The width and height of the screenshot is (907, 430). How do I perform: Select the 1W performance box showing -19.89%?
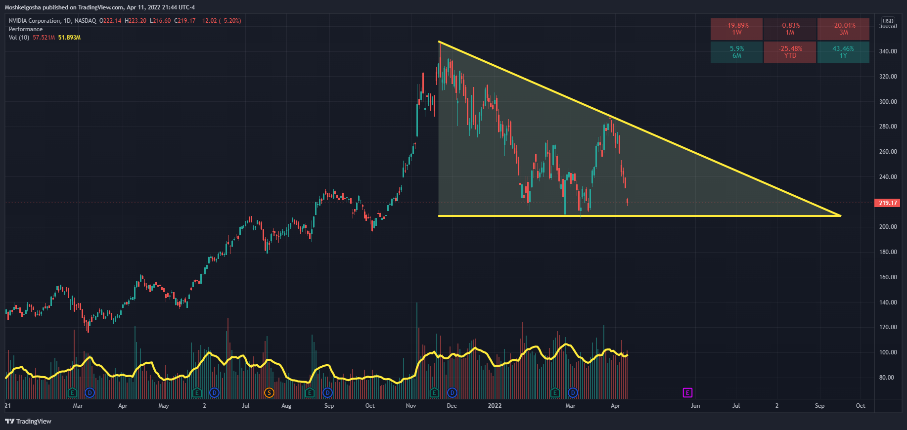click(737, 29)
